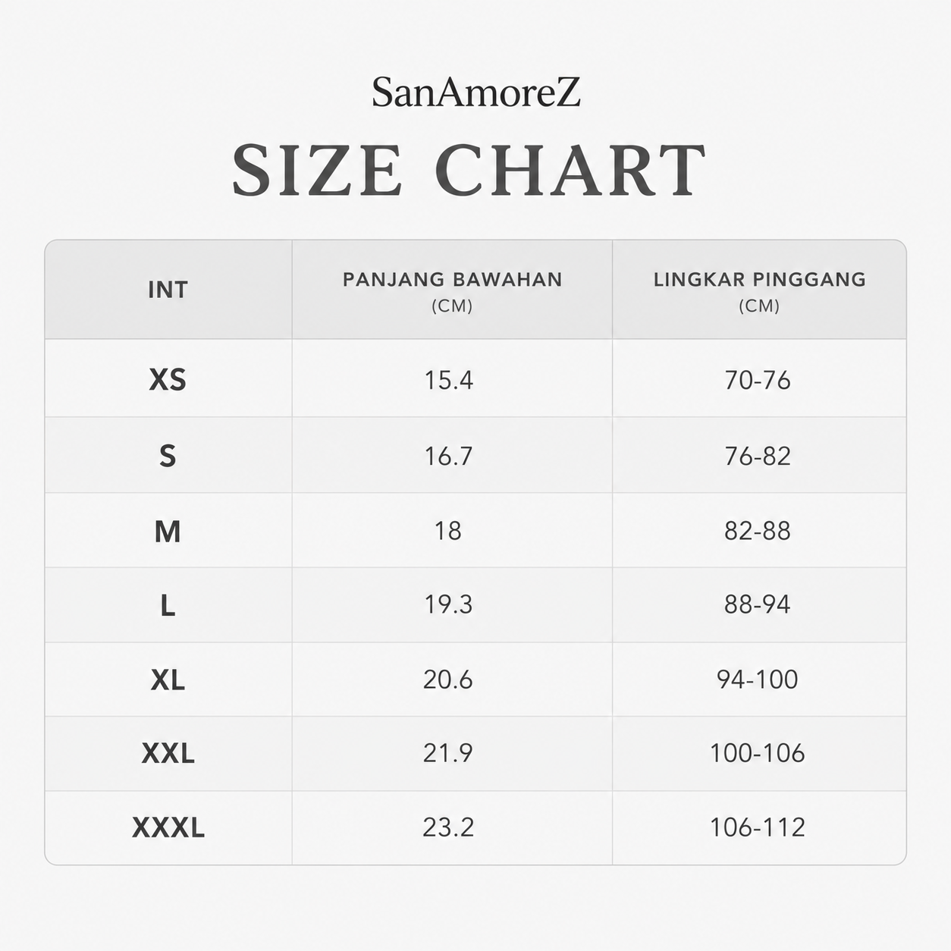
Task: Click the 18 length value
Action: click(447, 531)
